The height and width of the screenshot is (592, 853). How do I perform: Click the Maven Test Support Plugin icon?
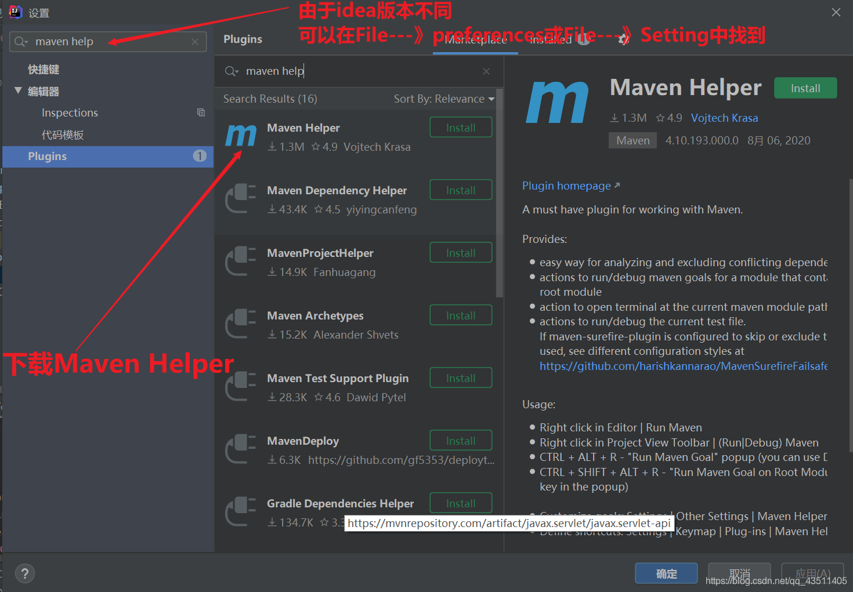tap(241, 386)
